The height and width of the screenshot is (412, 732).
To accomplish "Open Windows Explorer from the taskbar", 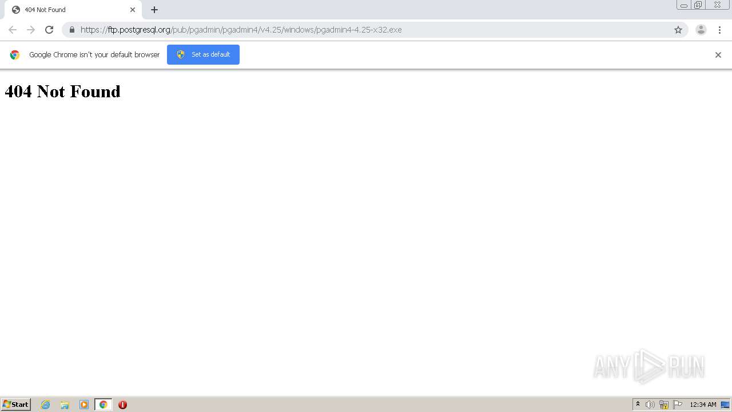I will tap(65, 405).
